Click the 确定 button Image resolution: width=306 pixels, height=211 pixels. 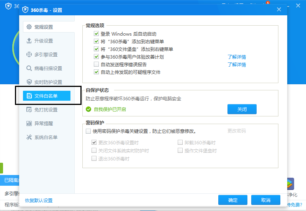[x=232, y=200]
